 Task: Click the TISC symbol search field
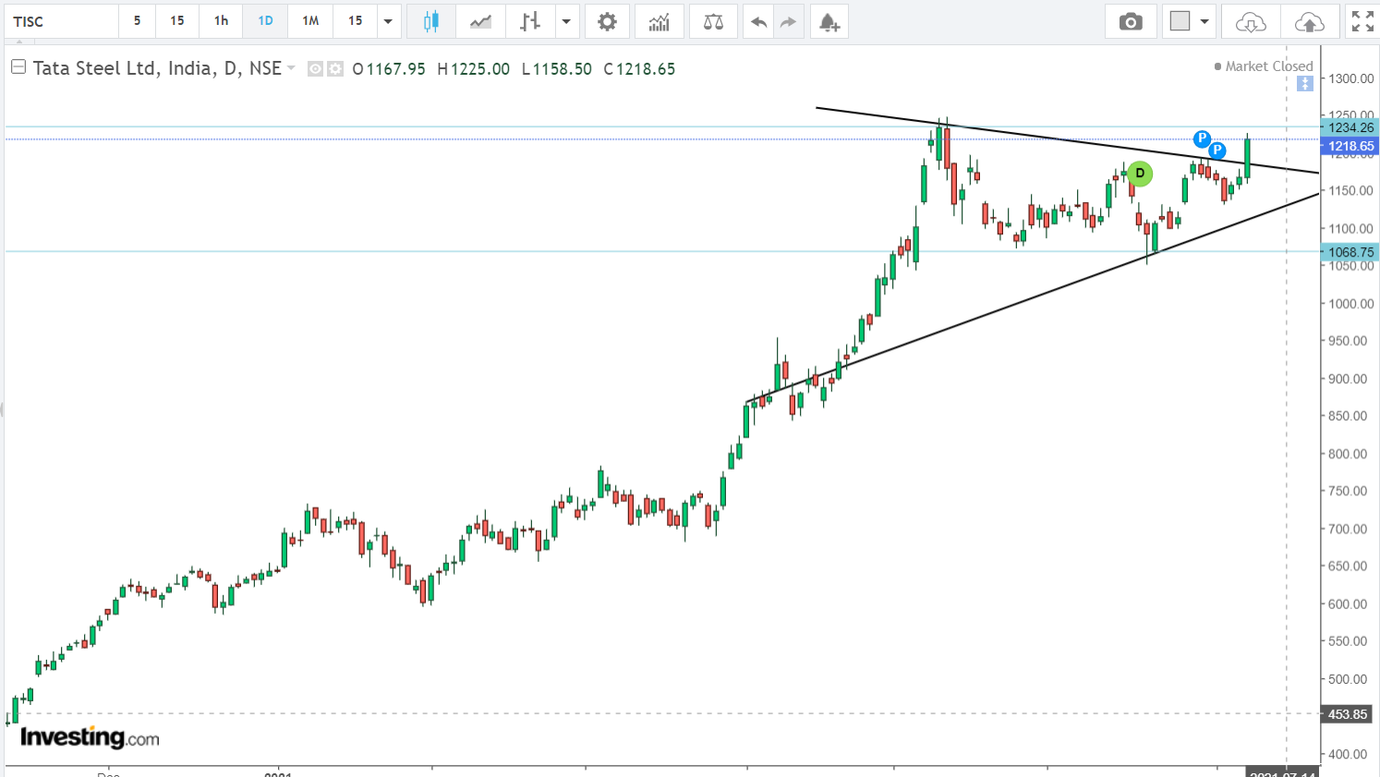click(61, 21)
